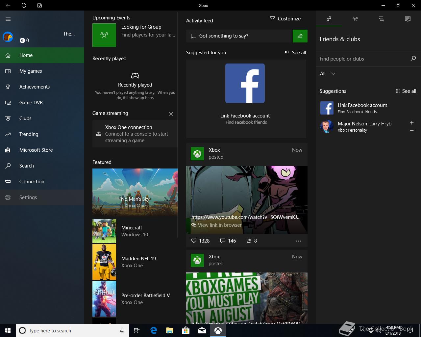Go back with the back arrow
Screen dimensions: 421x337
point(8,6)
